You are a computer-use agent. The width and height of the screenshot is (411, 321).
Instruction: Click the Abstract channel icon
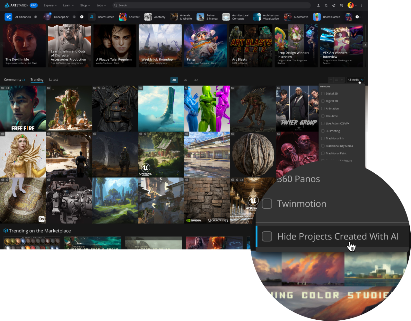click(x=123, y=17)
